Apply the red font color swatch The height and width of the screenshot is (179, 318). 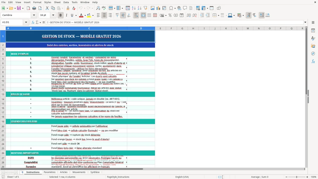coord(81,15)
